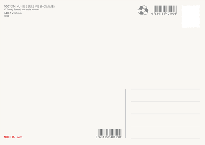This screenshot has height=145, width=205.
Task: Select the second address line
Action: coord(165,102)
